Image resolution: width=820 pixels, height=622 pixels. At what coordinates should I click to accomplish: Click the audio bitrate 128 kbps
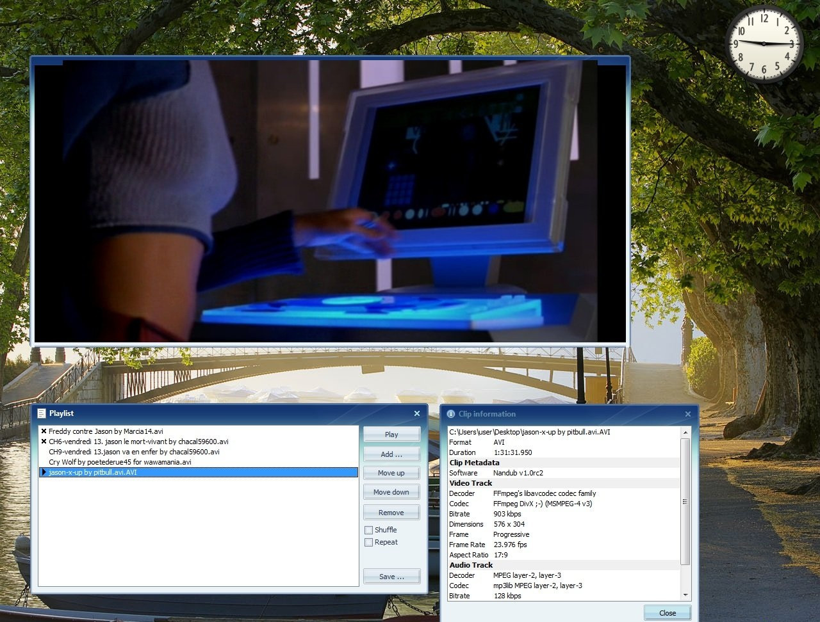[507, 596]
